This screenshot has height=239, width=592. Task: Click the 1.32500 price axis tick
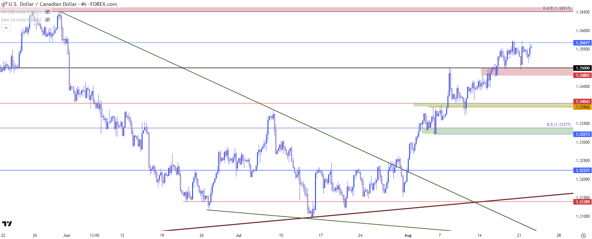(x=582, y=161)
